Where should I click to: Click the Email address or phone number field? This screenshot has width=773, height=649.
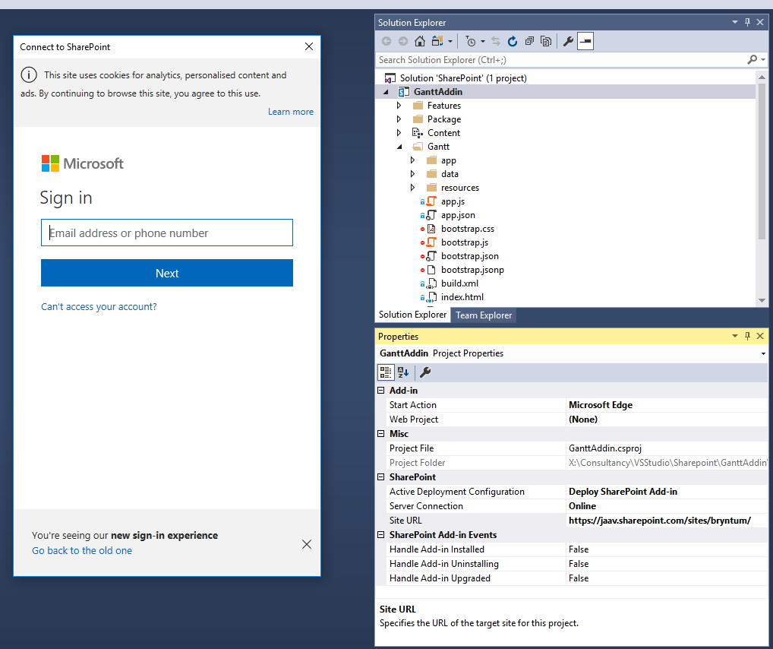167,233
